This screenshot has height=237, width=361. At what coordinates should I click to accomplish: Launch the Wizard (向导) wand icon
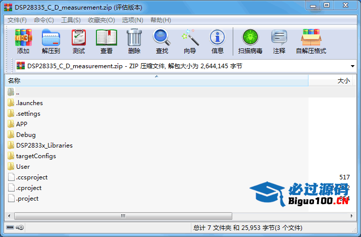(190, 37)
